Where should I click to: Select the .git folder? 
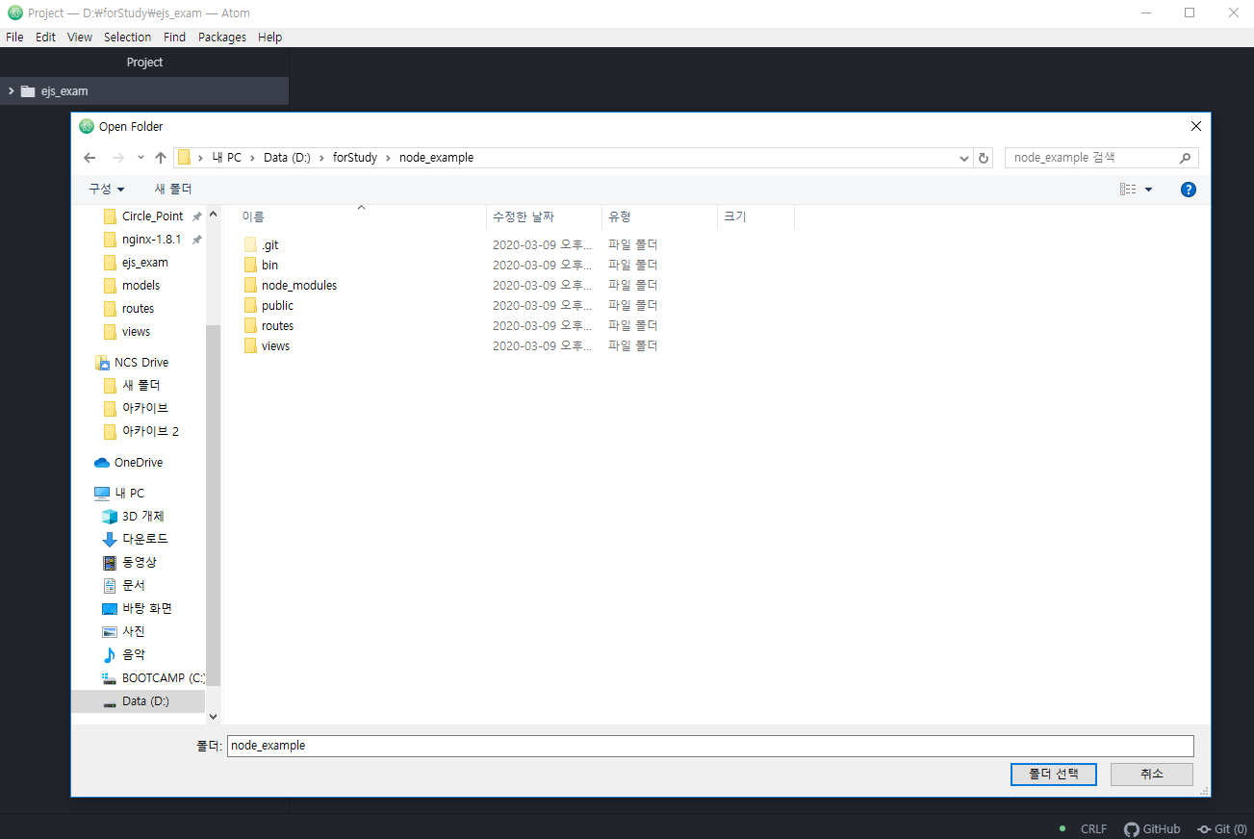tap(261, 245)
